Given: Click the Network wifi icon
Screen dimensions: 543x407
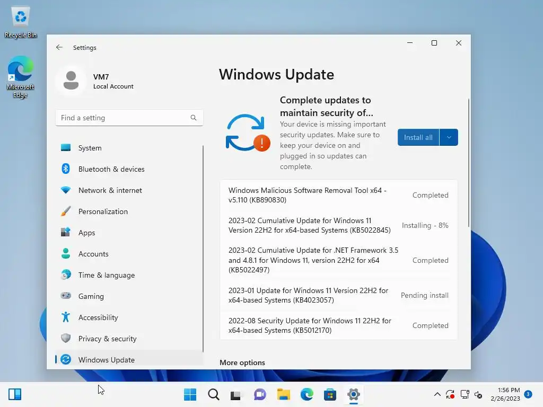Looking at the screenshot, I should tap(65, 190).
